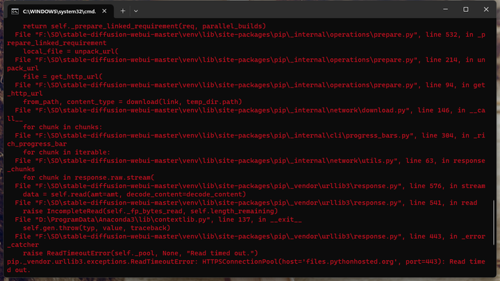Open a new terminal tab

click(x=123, y=11)
